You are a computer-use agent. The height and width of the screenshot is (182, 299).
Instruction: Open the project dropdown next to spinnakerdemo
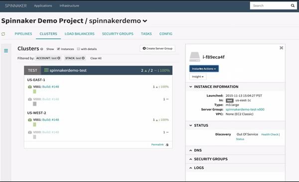145,21
